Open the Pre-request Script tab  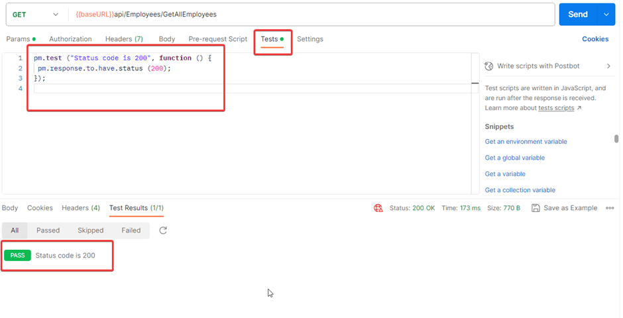[218, 39]
